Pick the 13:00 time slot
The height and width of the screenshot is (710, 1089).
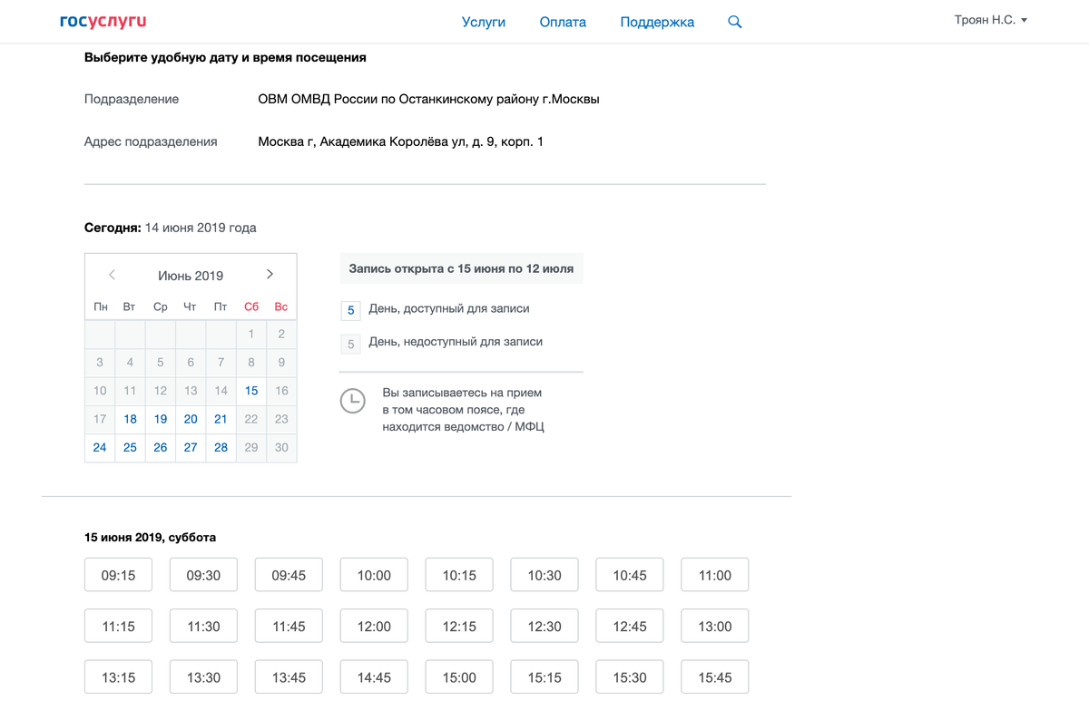pyautogui.click(x=715, y=627)
